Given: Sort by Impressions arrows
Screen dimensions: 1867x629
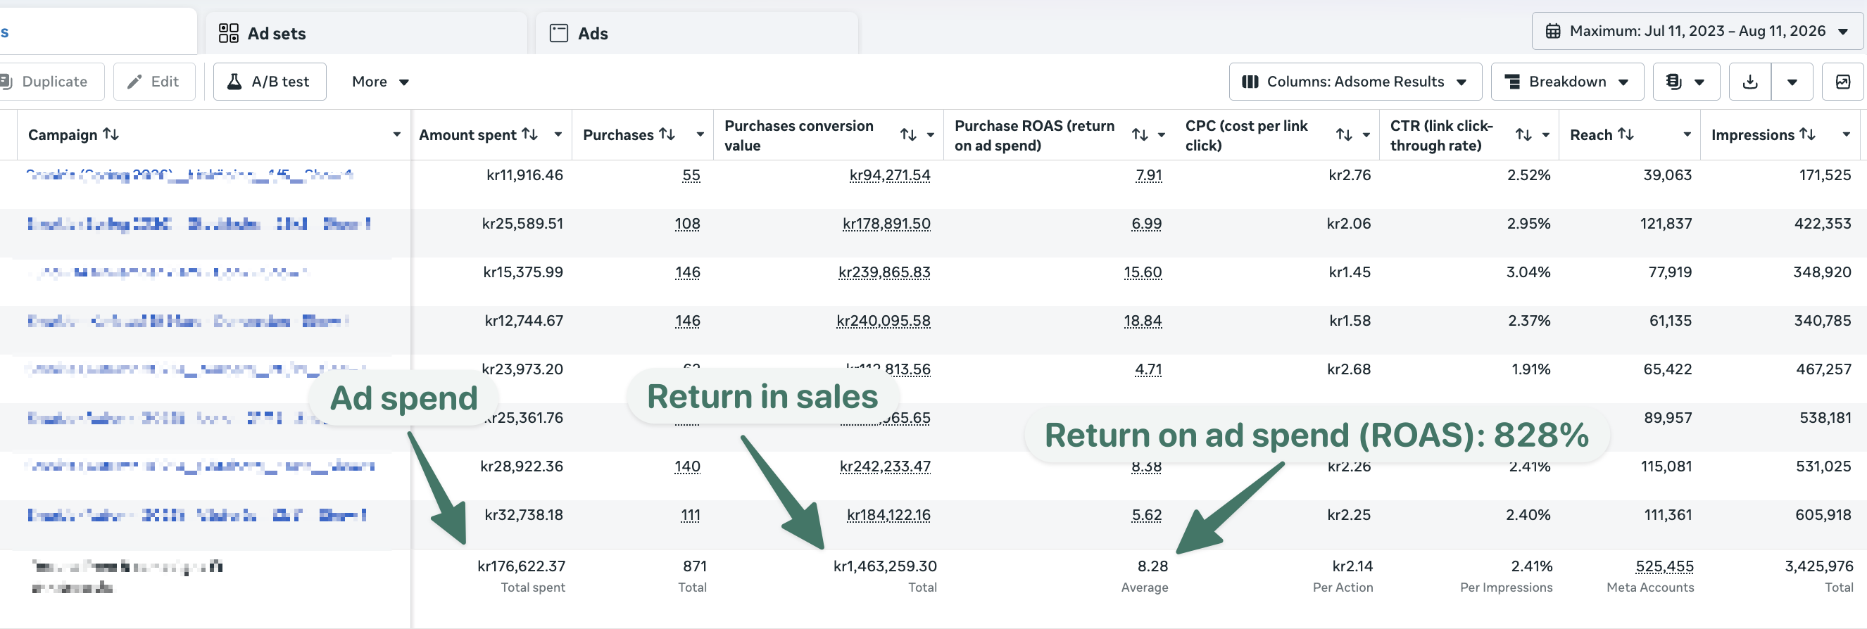Looking at the screenshot, I should [x=1808, y=134].
